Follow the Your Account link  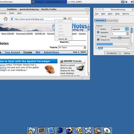(12, 52)
